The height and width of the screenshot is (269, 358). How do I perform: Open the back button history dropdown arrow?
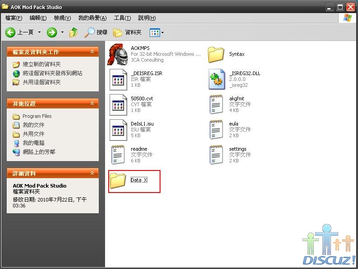coord(40,32)
